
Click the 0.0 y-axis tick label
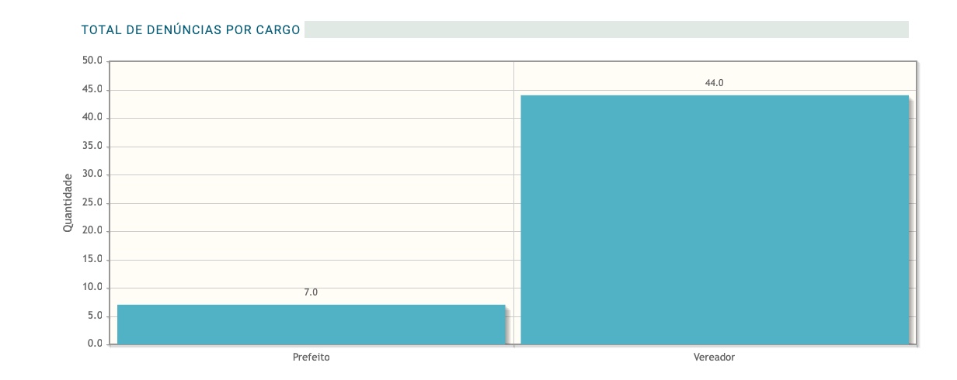(95, 344)
